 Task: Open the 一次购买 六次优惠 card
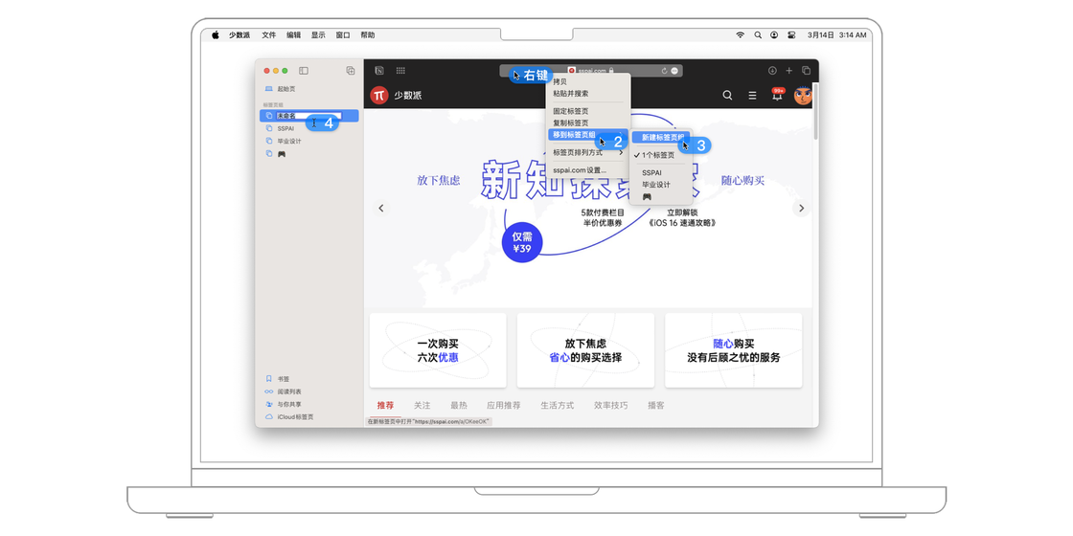point(438,350)
